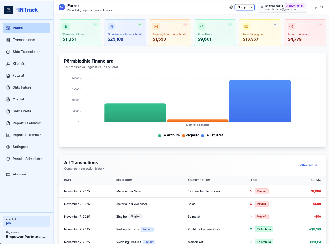Viewport: 329px width, 244px height.
Task: Click the globe language icon in the header
Action: point(231,7)
